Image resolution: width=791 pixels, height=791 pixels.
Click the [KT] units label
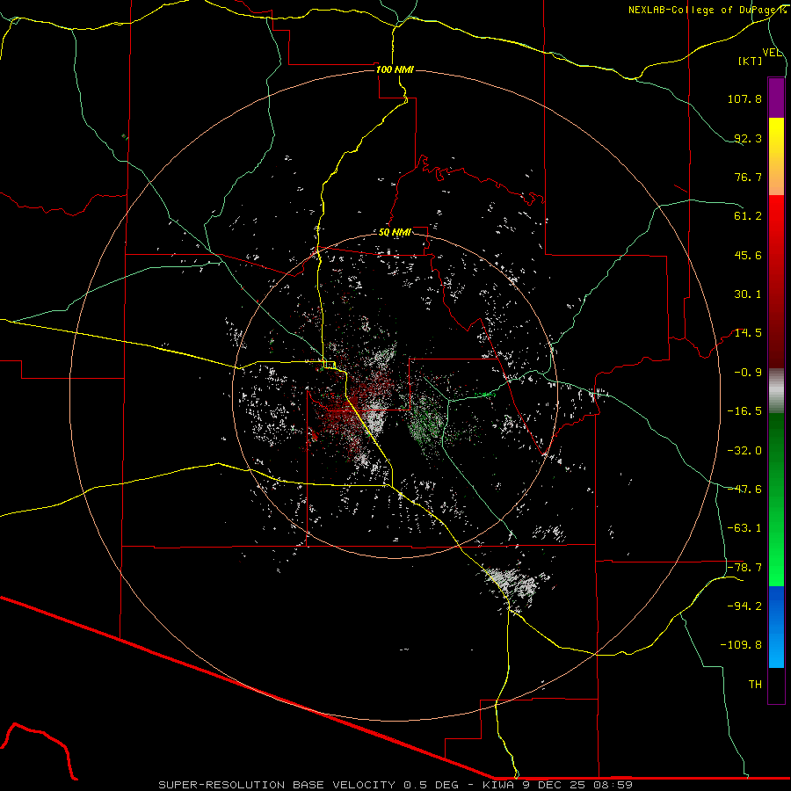(751, 61)
